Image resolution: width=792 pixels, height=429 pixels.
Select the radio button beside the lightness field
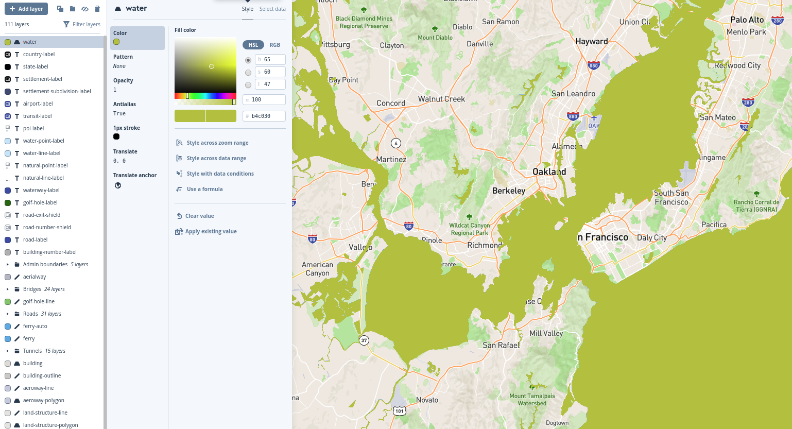248,84
